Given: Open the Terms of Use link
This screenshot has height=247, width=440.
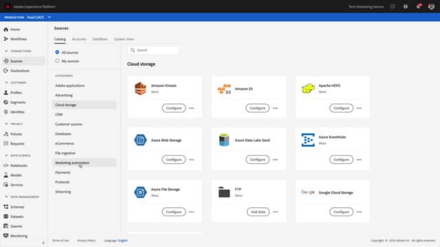Looking at the screenshot, I should (x=60, y=241).
